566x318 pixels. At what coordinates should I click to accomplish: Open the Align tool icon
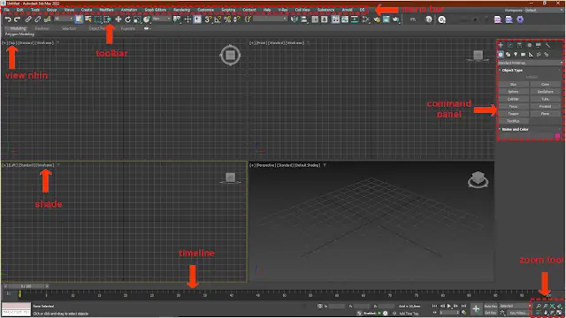(304, 19)
